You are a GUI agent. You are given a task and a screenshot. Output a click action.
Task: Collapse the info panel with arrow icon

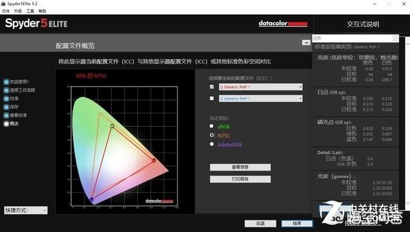coord(306,42)
